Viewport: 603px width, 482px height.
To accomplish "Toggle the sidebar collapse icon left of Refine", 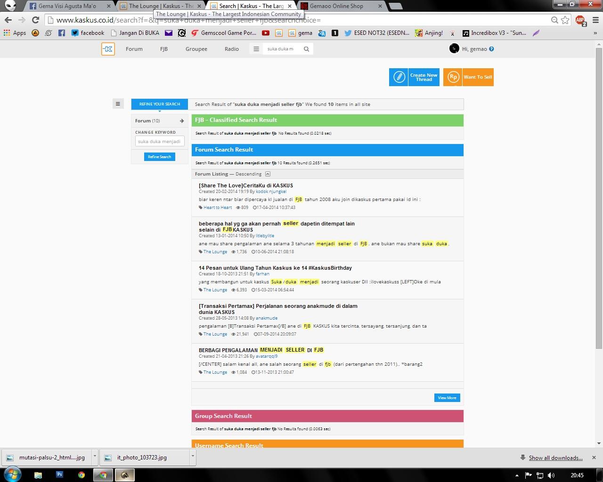I will pos(118,104).
